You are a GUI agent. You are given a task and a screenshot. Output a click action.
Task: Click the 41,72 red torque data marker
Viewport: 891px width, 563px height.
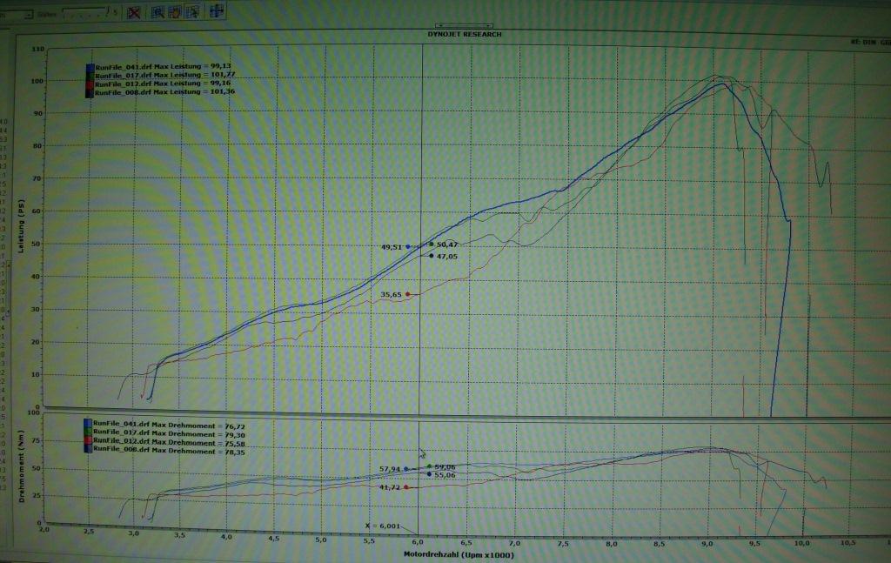[x=406, y=487]
